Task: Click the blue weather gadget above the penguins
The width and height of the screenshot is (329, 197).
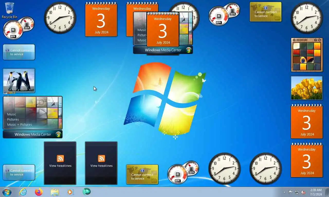Action: [19, 52]
